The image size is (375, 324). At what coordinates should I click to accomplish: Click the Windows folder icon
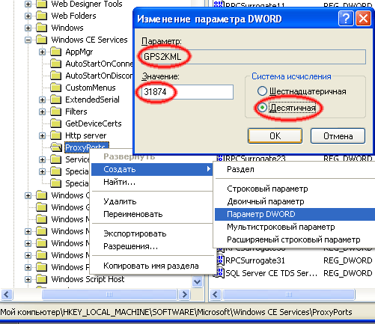tap(41, 28)
